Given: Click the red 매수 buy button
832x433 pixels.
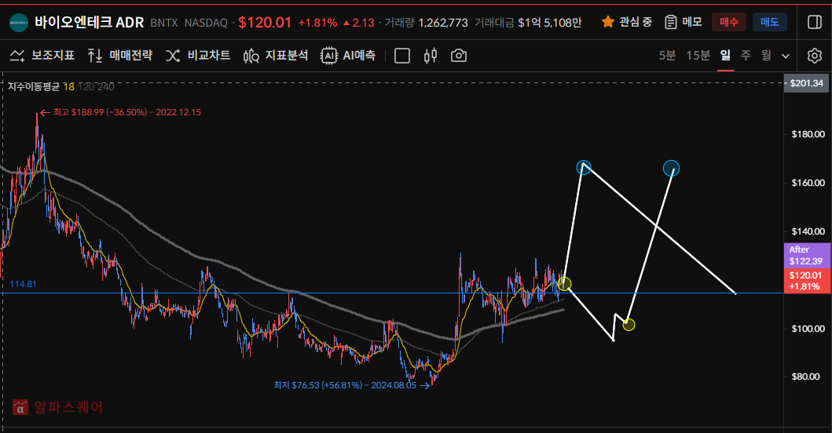Looking at the screenshot, I should tap(728, 22).
